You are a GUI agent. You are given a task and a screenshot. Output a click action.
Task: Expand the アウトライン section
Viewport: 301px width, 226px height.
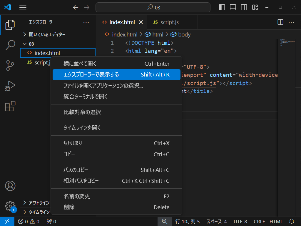pos(36,203)
